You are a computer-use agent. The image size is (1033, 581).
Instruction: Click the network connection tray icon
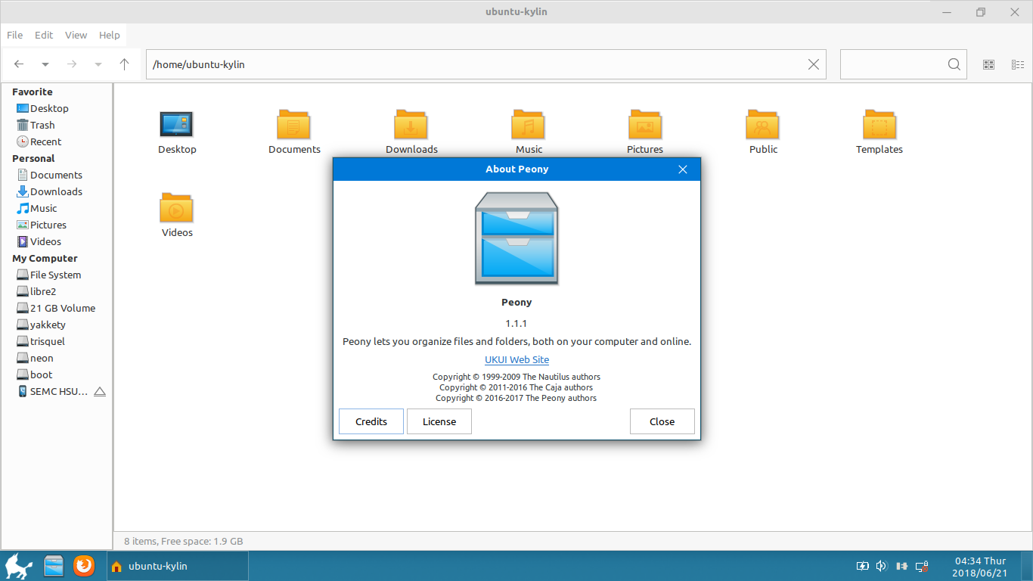[922, 565]
